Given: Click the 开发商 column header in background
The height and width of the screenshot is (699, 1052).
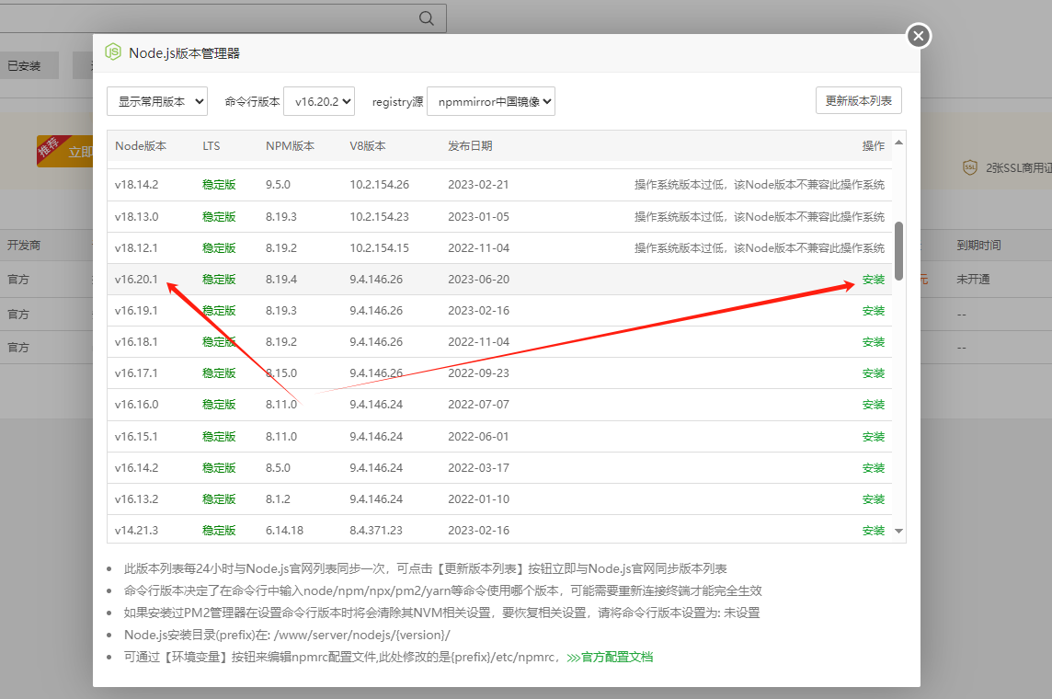Looking at the screenshot, I should (24, 245).
